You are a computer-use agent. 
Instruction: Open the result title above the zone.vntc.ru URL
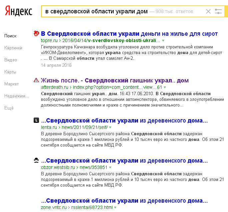click(124, 201)
